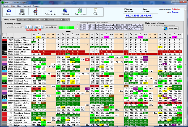Click red color swatch beside 7847
The width and height of the screenshot is (188, 127).
(5, 40)
